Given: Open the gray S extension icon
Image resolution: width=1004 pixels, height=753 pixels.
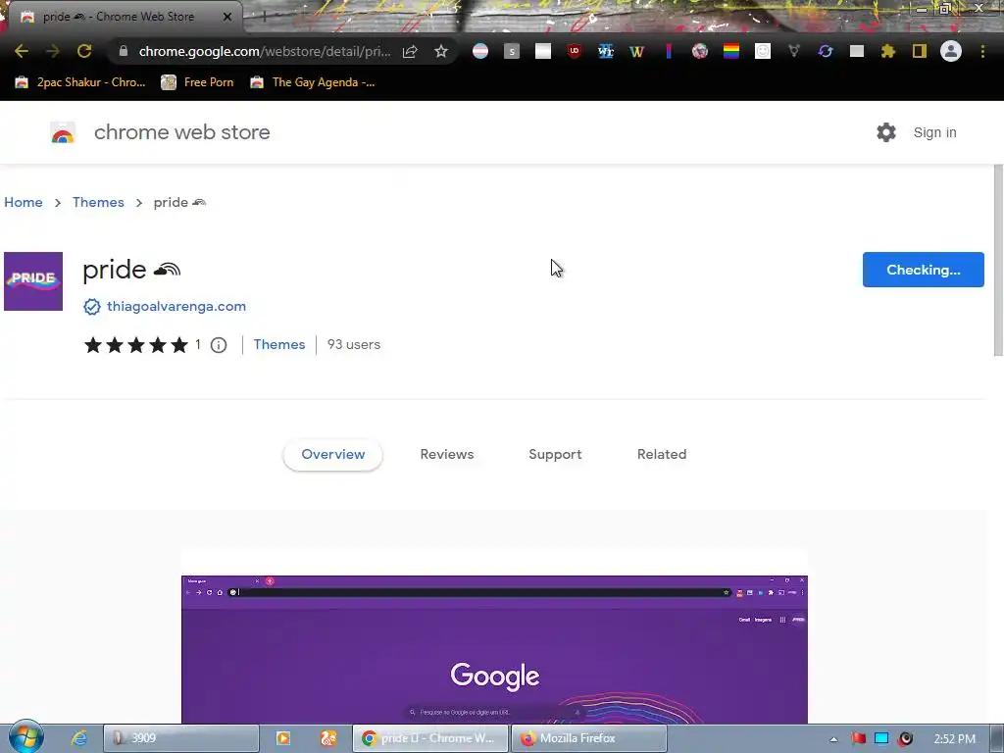Looking at the screenshot, I should click(x=512, y=51).
